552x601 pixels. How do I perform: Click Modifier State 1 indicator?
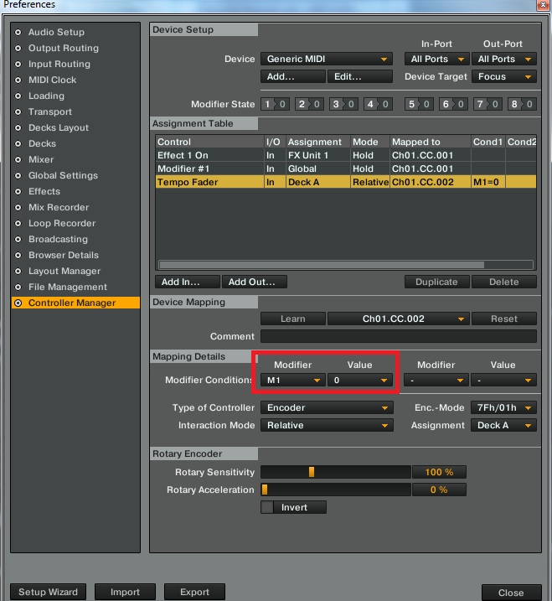275,104
